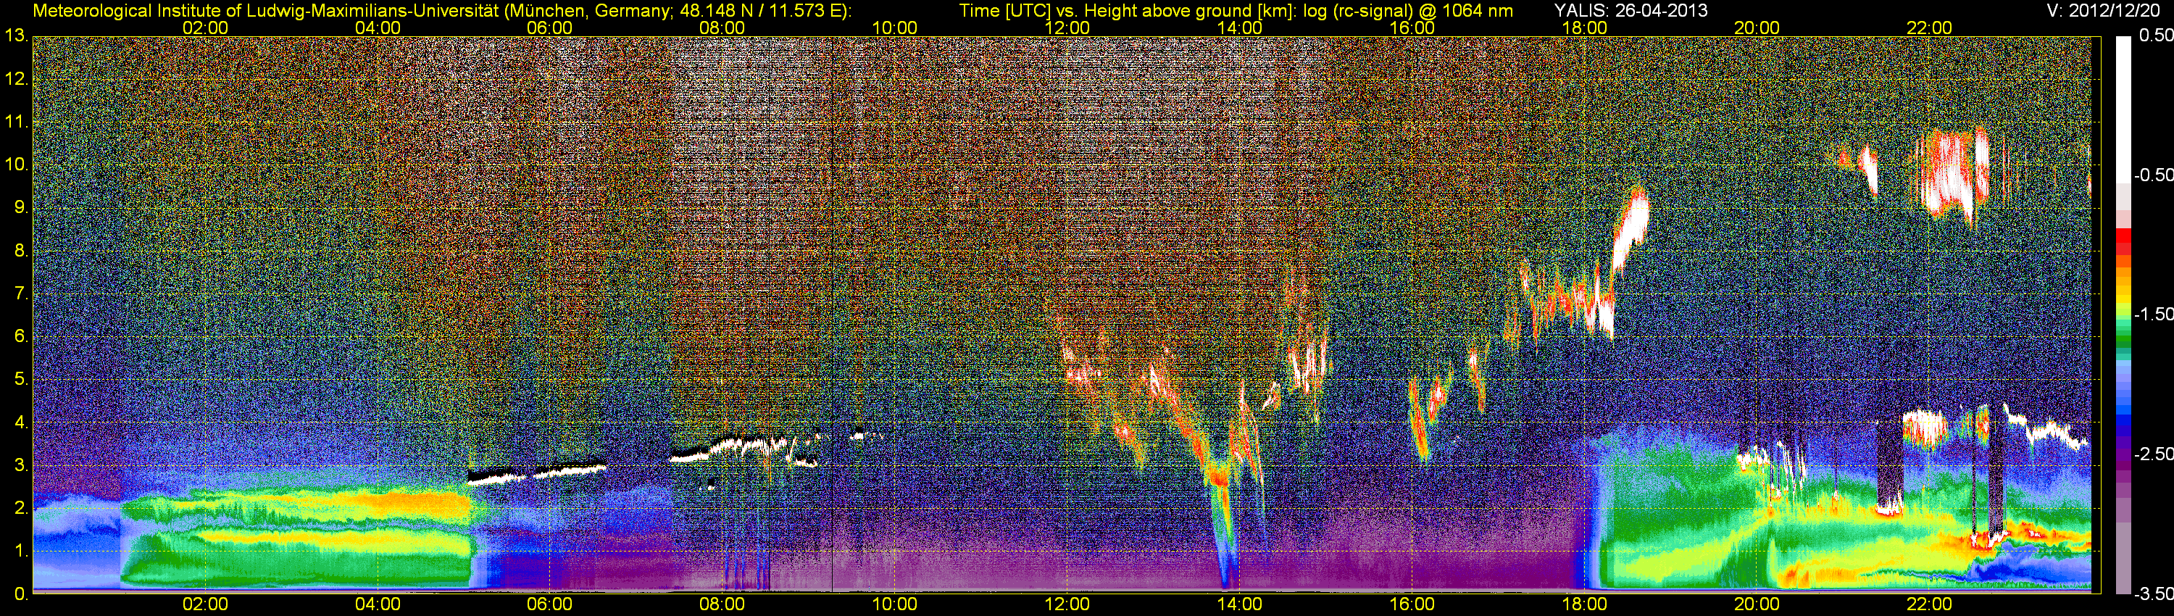The image size is (2174, 616).
Task: Click the 16:00 label on the bottom time axis
Action: point(1412,604)
